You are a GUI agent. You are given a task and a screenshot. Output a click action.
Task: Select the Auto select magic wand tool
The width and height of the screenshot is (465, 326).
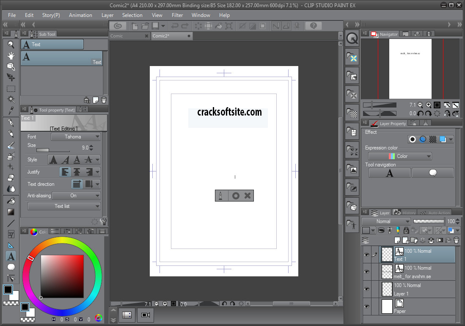click(x=11, y=99)
